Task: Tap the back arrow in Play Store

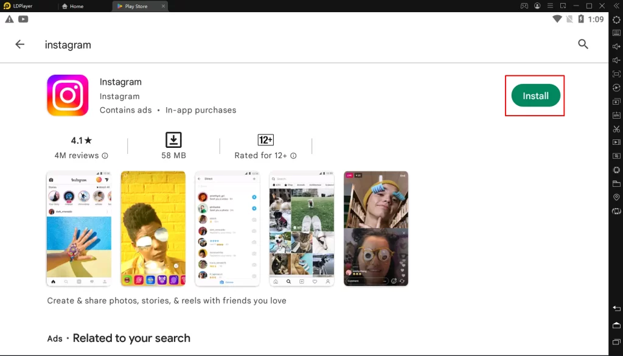Action: tap(20, 44)
